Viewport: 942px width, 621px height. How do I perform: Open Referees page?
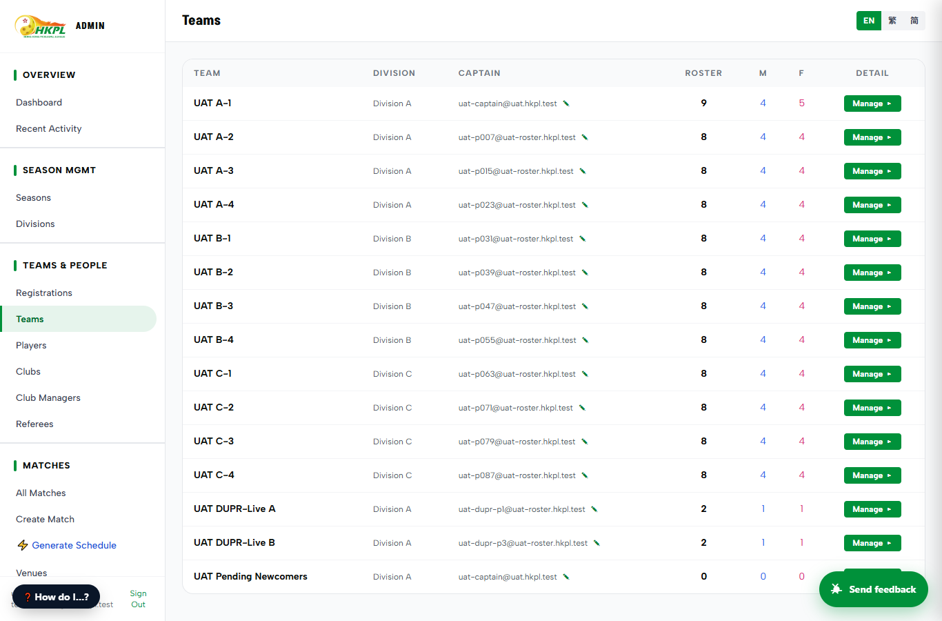[x=34, y=424]
